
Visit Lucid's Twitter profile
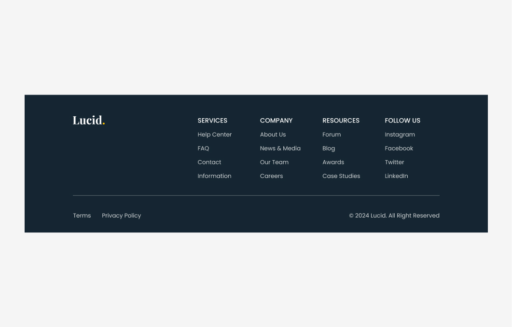point(394,162)
